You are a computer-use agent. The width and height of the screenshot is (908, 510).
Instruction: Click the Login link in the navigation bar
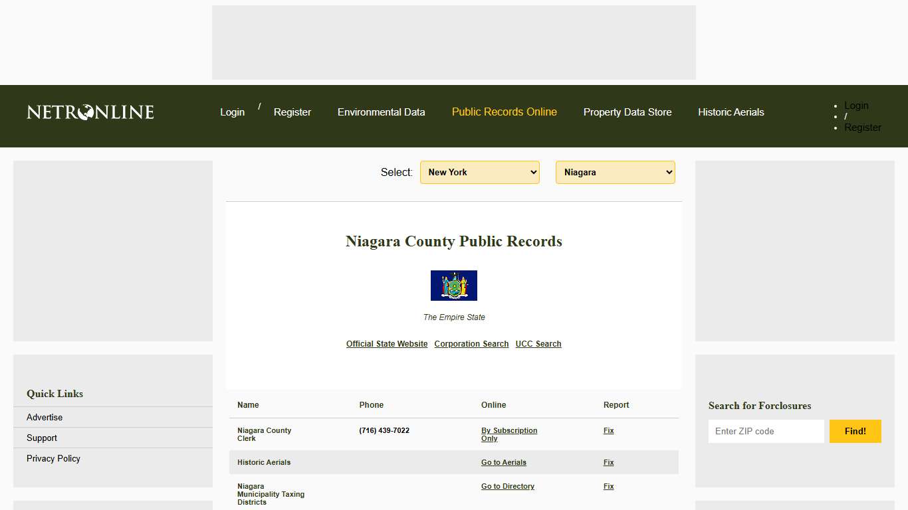232,112
